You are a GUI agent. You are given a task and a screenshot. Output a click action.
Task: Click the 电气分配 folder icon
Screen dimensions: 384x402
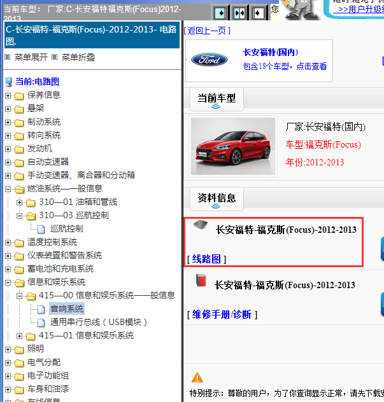coord(19,363)
